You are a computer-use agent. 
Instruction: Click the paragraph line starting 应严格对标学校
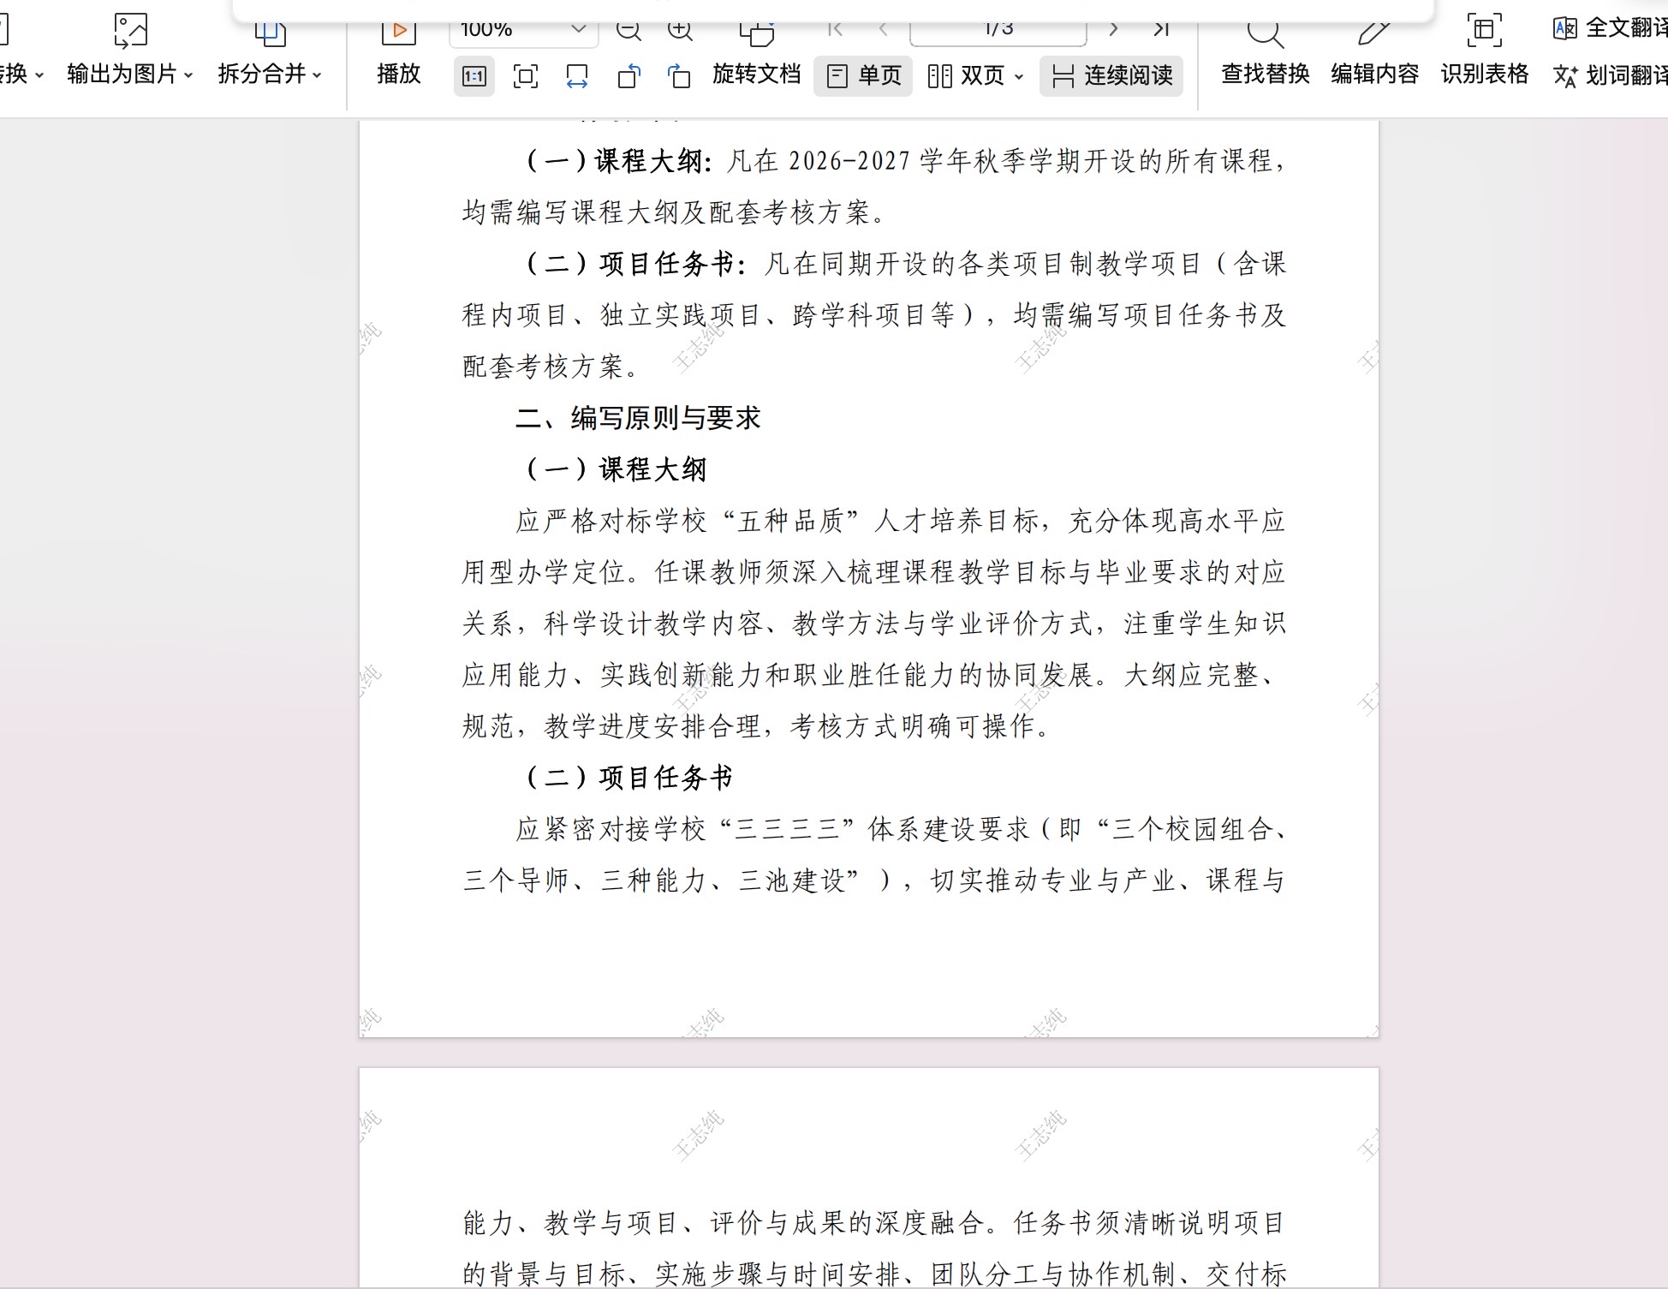(901, 521)
